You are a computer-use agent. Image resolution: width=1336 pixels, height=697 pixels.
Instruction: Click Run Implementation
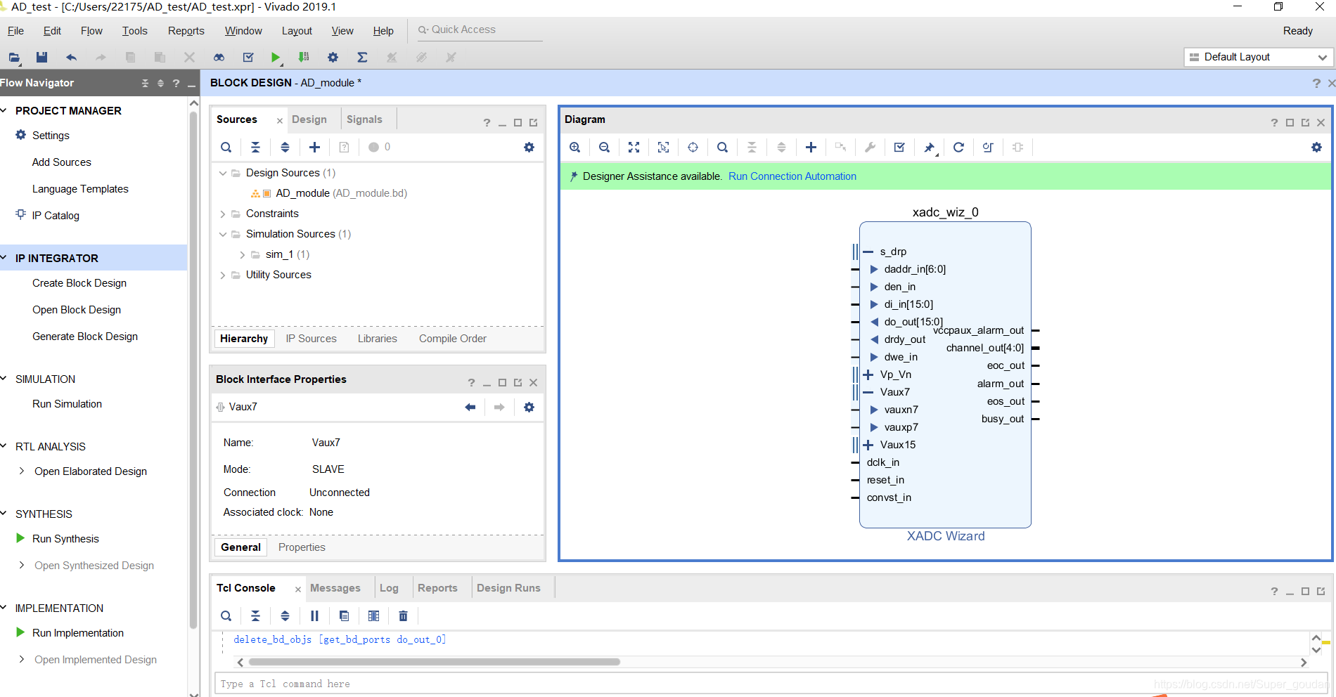78,633
